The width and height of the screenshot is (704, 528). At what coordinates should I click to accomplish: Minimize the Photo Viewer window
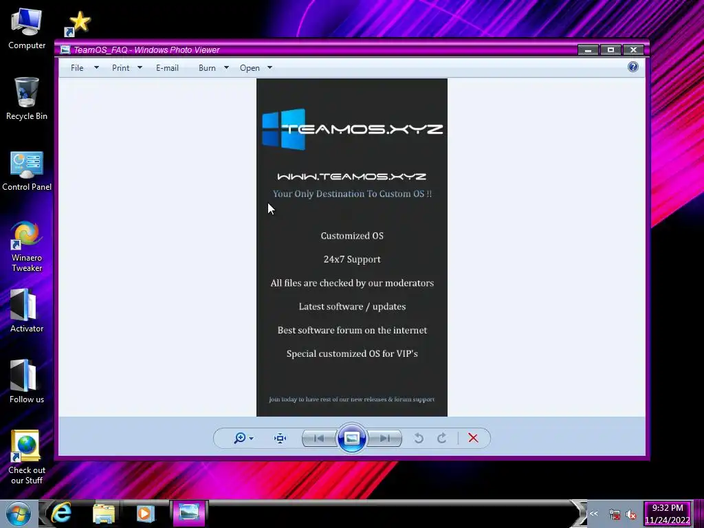point(588,49)
